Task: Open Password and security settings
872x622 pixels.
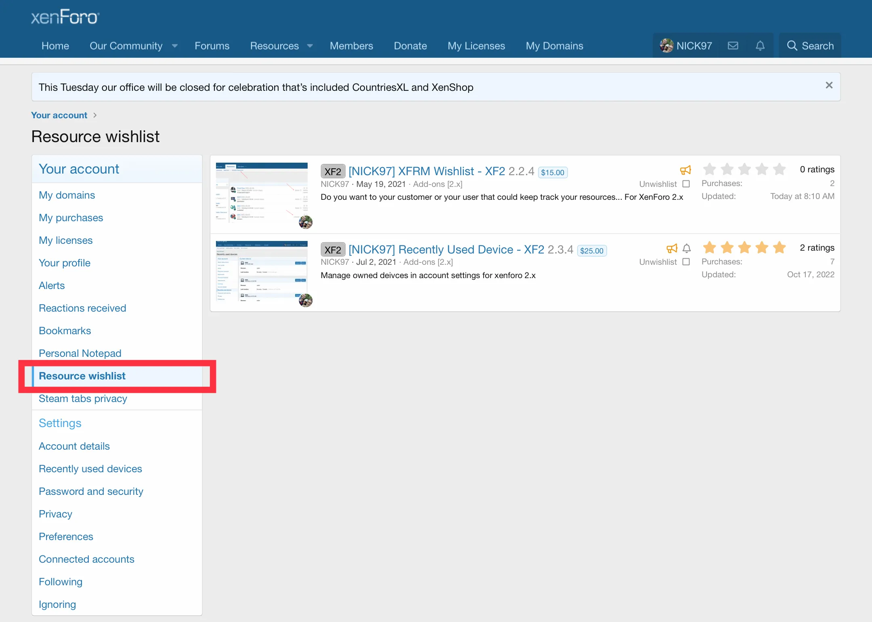Action: (x=91, y=491)
